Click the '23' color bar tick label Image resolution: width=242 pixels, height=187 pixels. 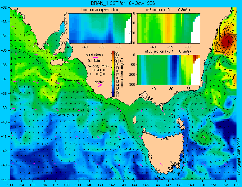(x=117, y=53)
